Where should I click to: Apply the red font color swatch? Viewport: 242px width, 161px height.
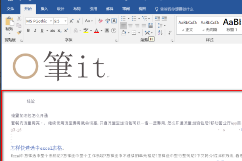96,31
